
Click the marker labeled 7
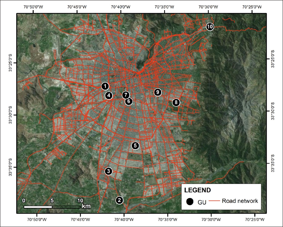click(125, 95)
